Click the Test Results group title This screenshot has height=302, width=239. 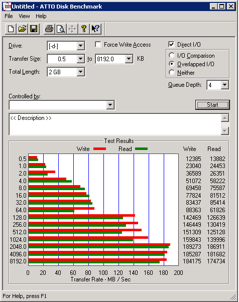point(119,141)
